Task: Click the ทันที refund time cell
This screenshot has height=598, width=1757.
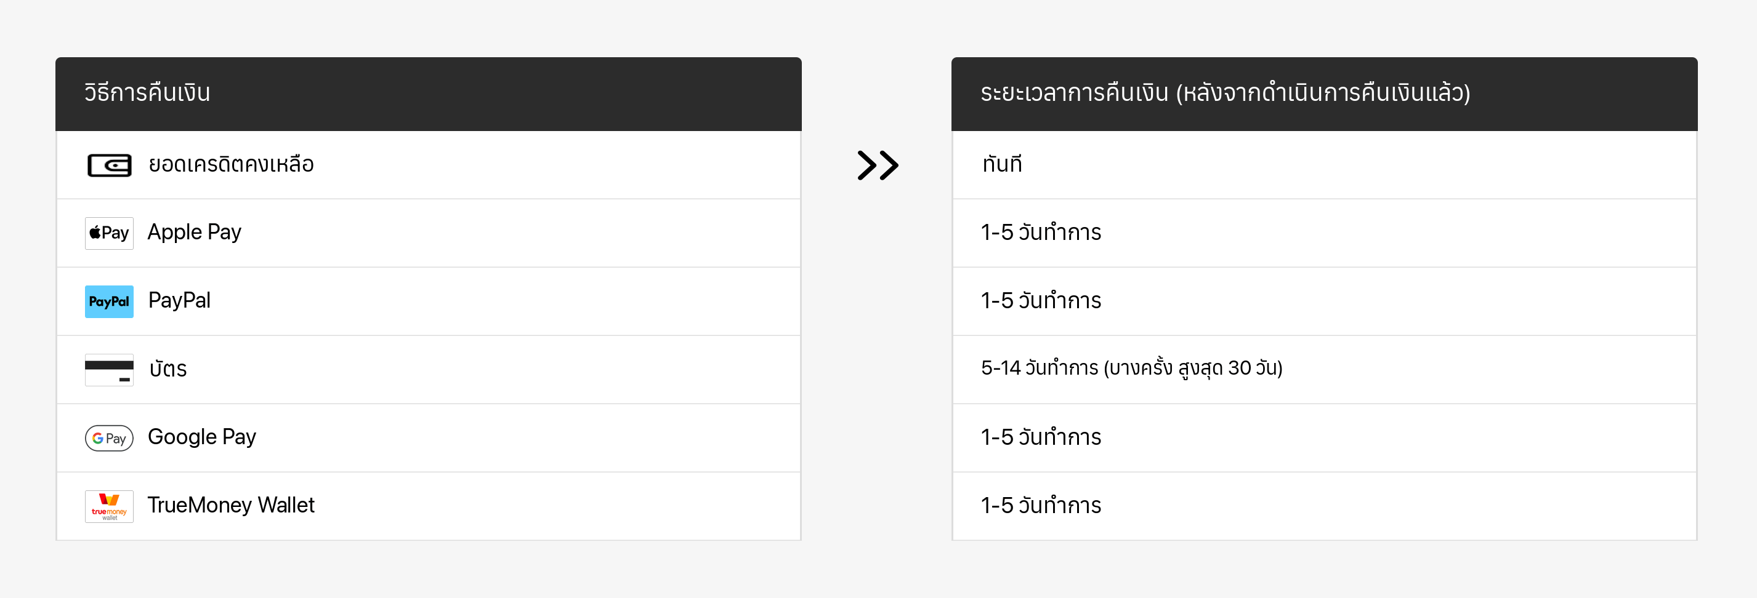Action: [1002, 164]
